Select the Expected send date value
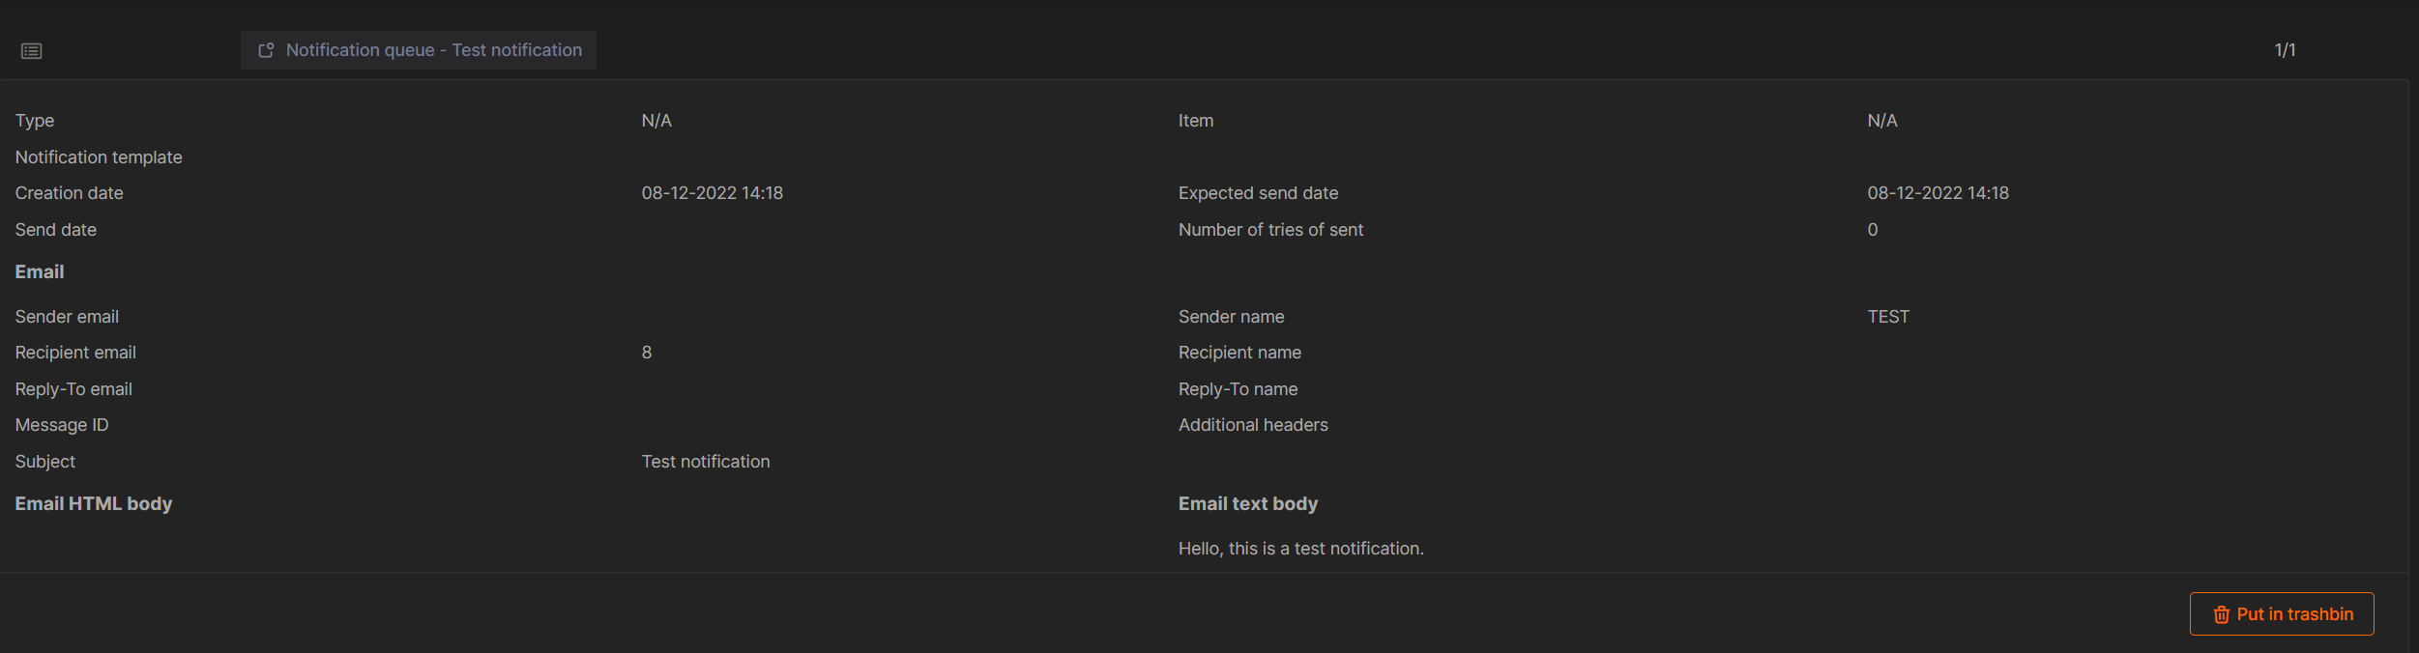This screenshot has height=653, width=2419. pyautogui.click(x=1938, y=192)
